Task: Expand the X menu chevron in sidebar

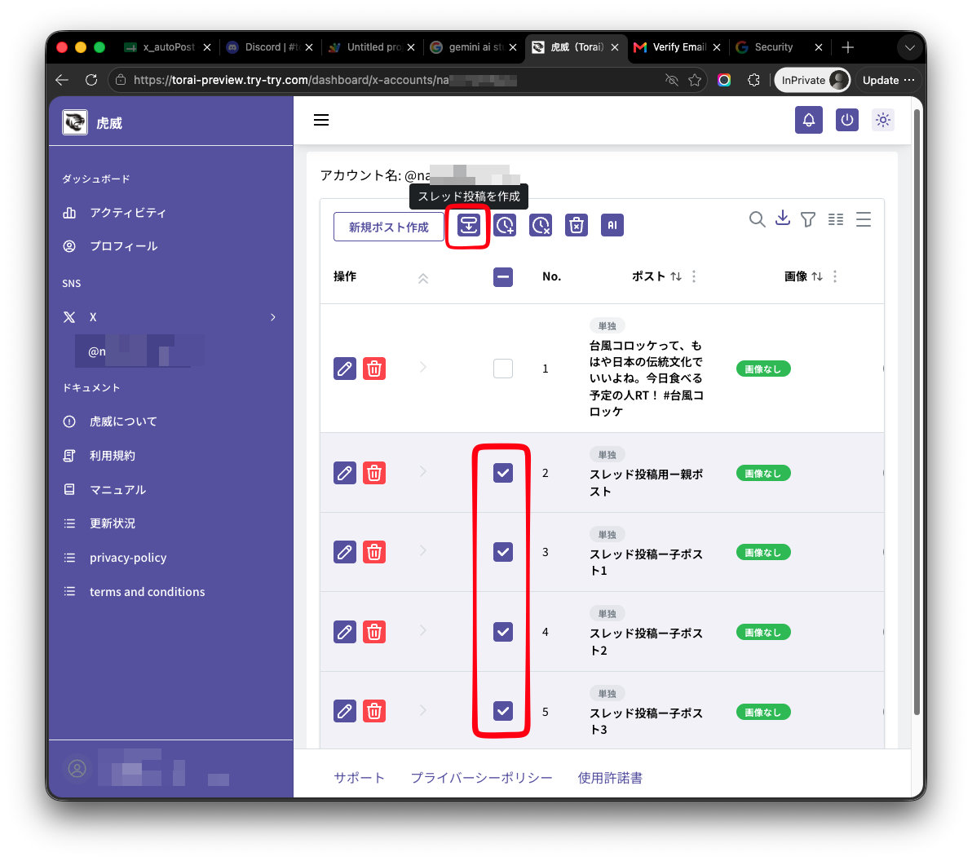Action: coord(272,317)
